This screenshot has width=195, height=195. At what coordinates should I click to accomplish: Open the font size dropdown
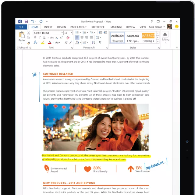tap(71, 33)
